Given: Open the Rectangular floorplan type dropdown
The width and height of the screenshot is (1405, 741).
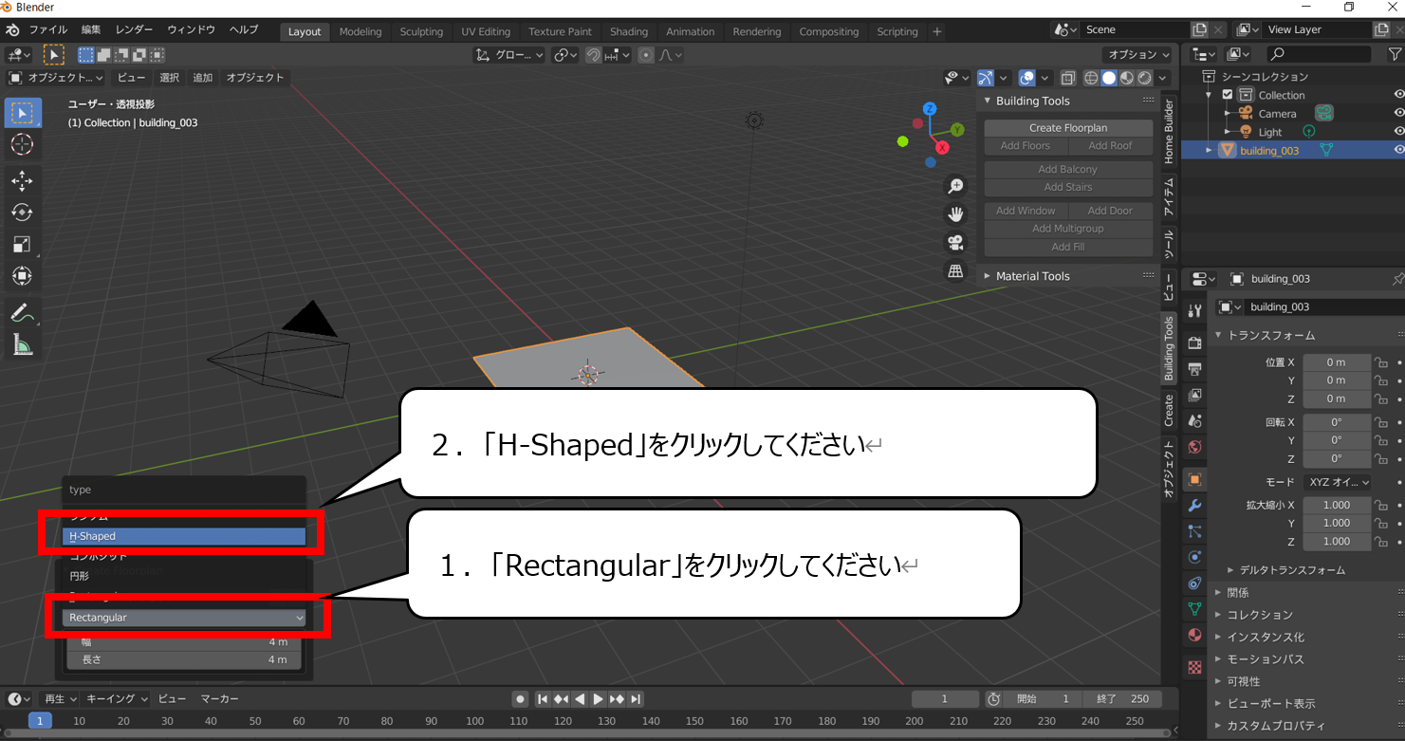Looking at the screenshot, I should (x=184, y=618).
